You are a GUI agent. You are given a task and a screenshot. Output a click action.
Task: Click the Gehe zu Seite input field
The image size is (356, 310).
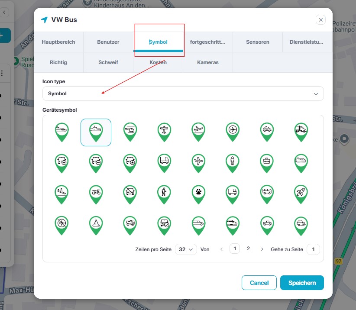[313, 249]
